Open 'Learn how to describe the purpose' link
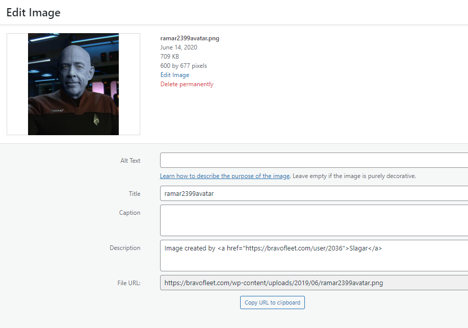The width and height of the screenshot is (468, 328). tap(225, 176)
